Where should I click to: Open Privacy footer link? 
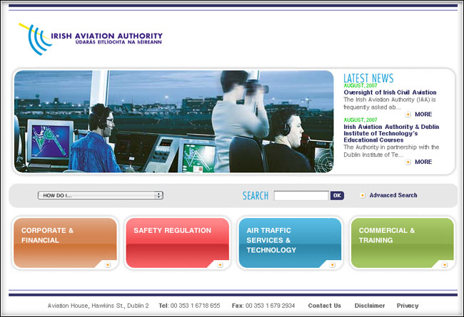coord(408,306)
